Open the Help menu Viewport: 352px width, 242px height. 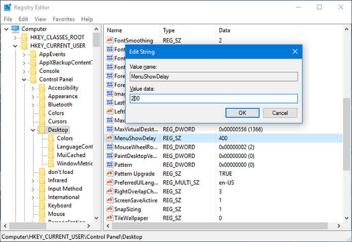[87, 19]
